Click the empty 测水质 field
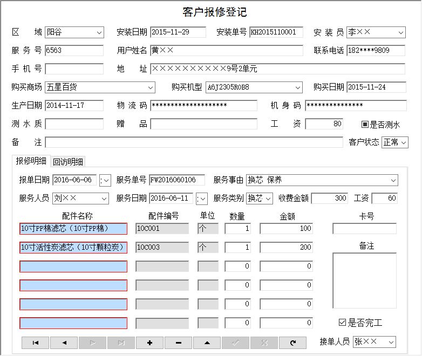Image resolution: width=422 pixels, height=356 pixels. (x=74, y=124)
